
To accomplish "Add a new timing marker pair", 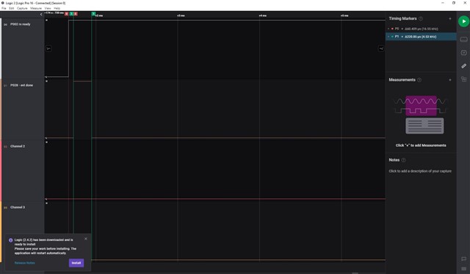I will [450, 18].
